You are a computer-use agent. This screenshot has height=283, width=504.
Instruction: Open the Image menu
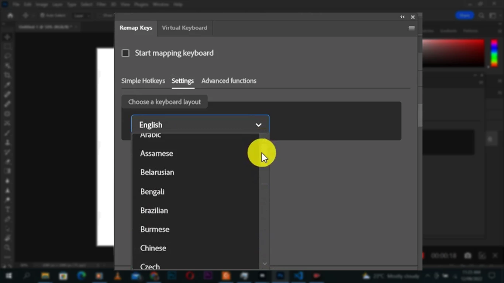coord(42,4)
